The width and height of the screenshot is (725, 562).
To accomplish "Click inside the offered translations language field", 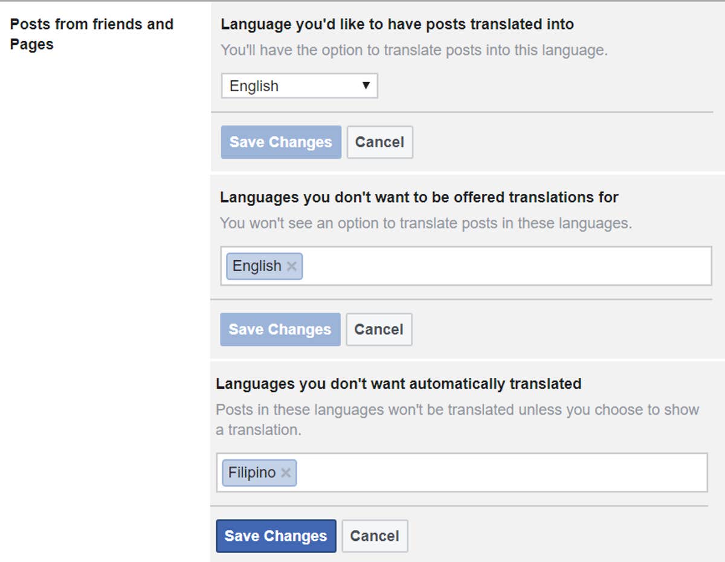I will (x=483, y=266).
